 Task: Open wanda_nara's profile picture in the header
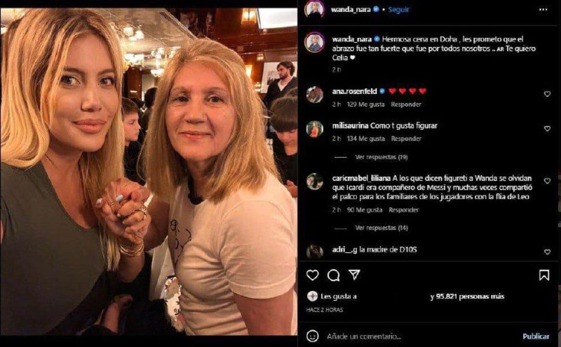(314, 9)
